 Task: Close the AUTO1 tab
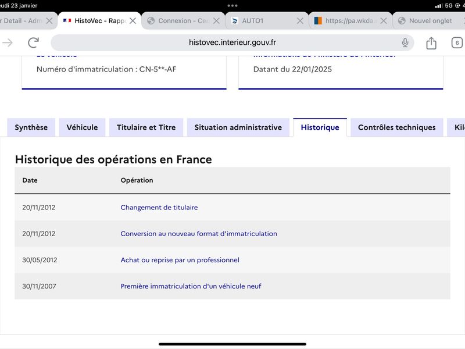tap(300, 21)
